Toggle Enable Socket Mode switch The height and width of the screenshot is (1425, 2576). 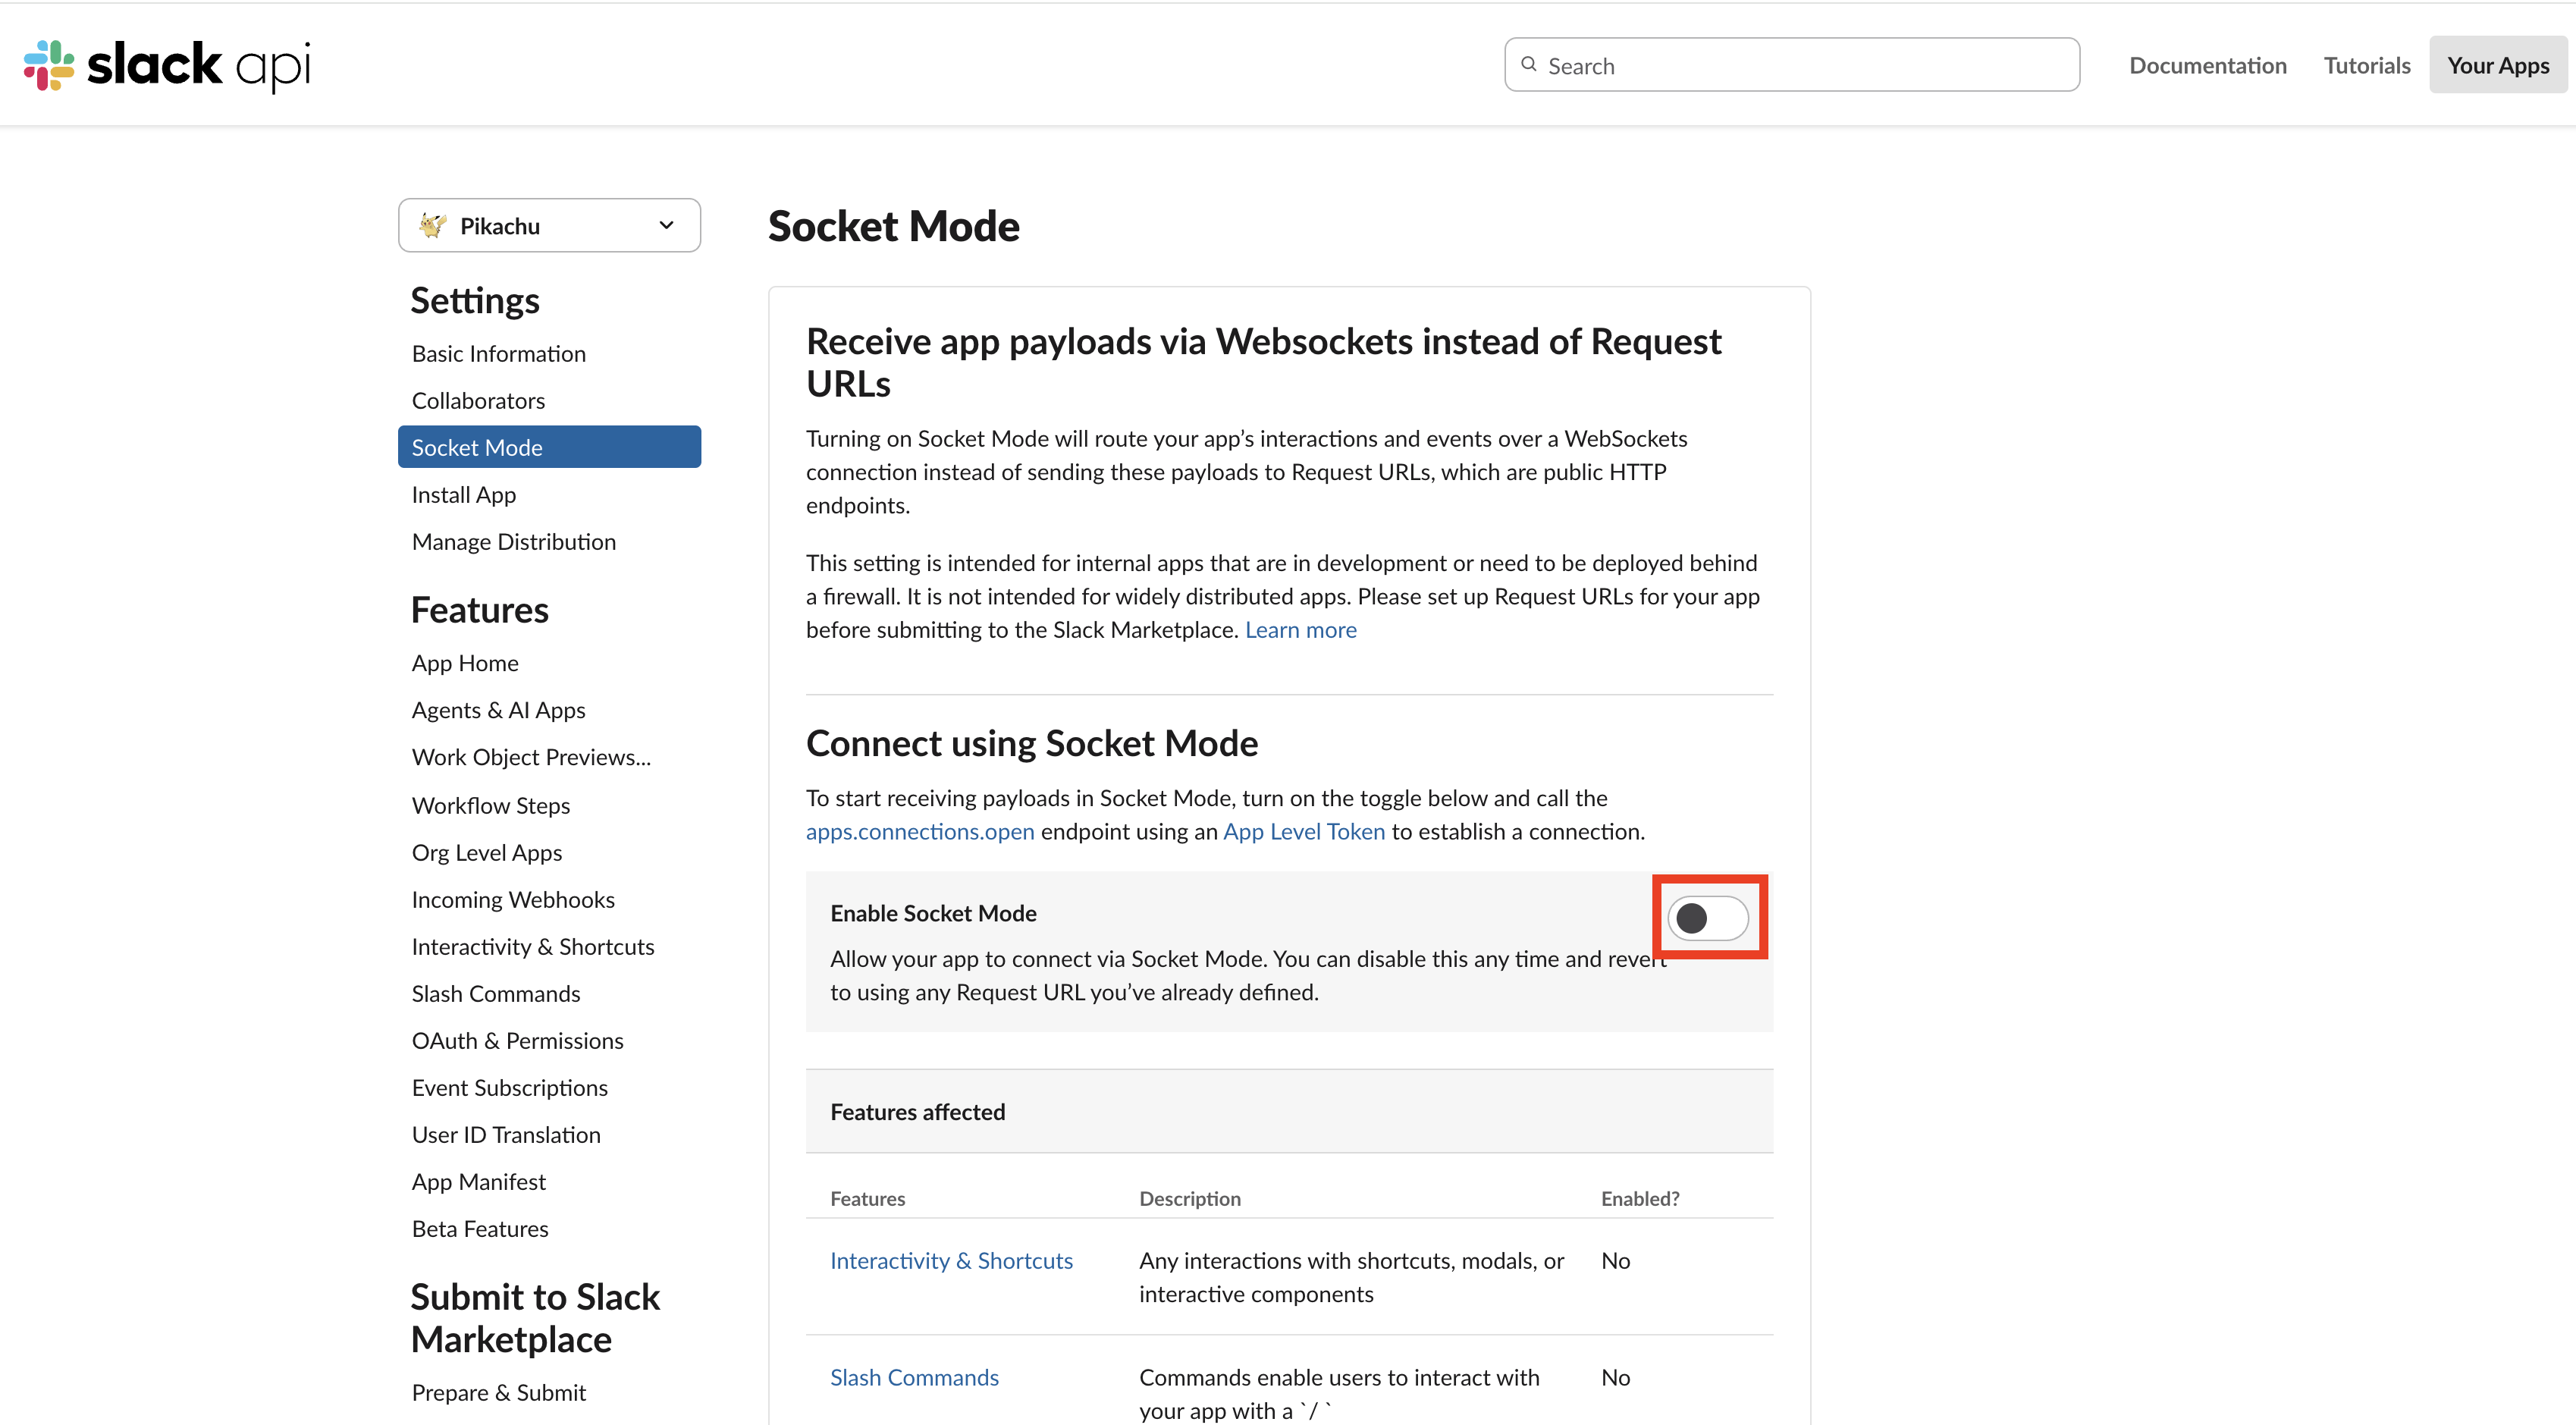click(1708, 917)
